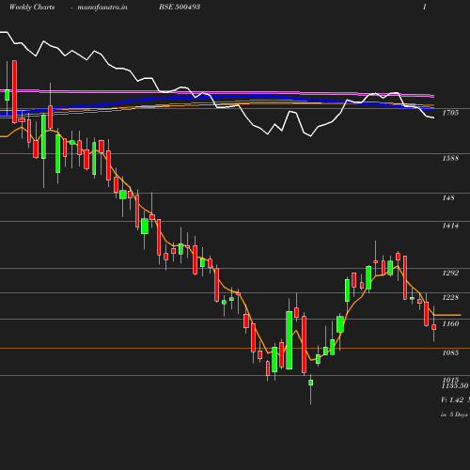470x470 pixels.
Task: Click the 1588 price level label
Action: click(x=450, y=158)
